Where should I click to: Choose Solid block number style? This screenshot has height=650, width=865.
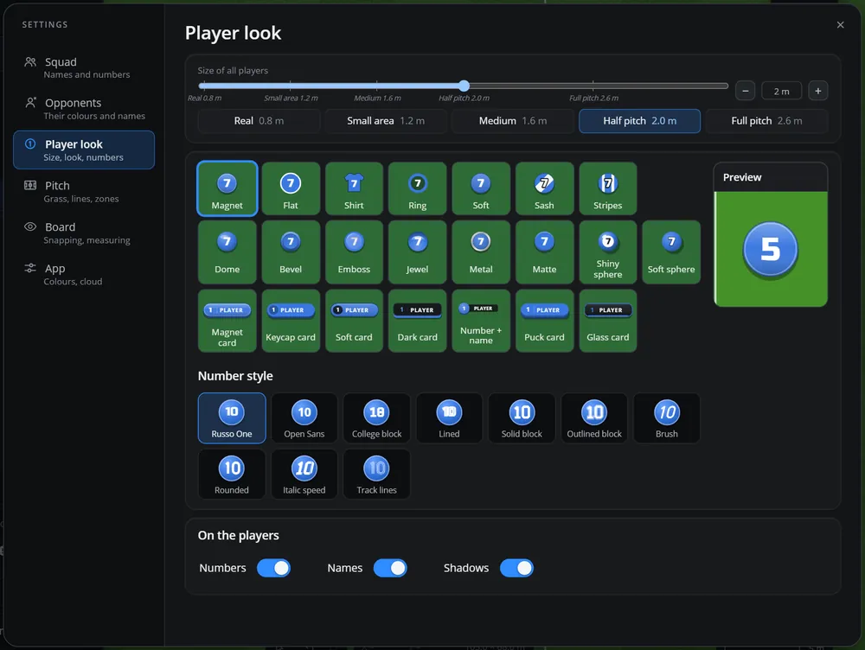click(522, 417)
